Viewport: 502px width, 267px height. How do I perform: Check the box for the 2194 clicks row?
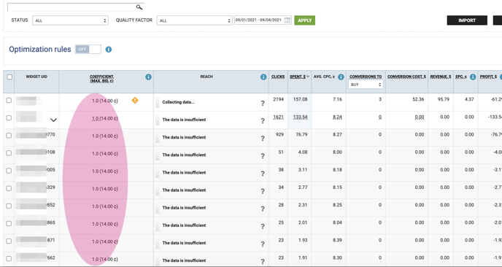click(x=9, y=100)
